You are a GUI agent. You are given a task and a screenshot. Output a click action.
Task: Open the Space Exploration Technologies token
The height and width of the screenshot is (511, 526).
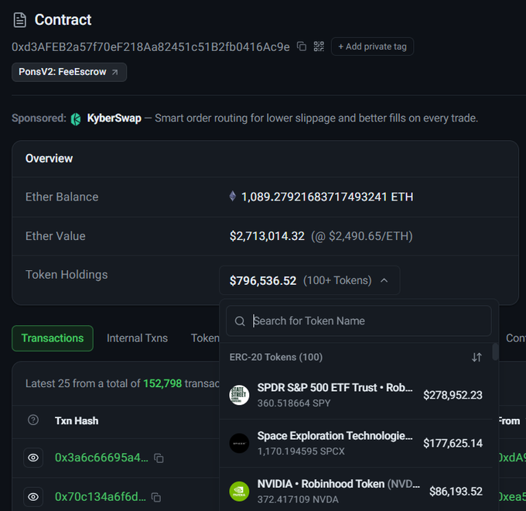tap(335, 436)
